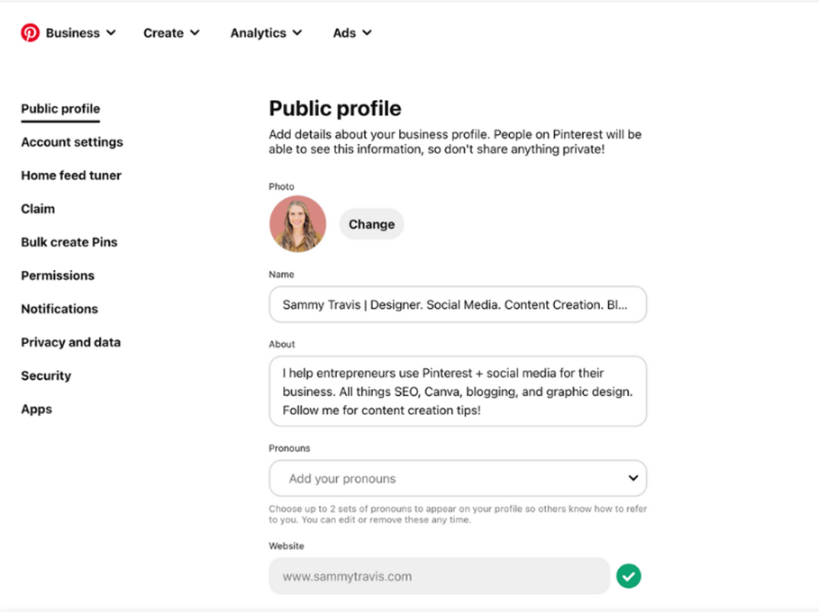Go to Home feed tuner
The width and height of the screenshot is (819, 614).
(x=71, y=176)
